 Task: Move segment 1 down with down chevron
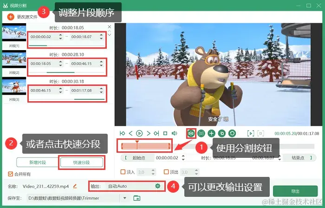coord(110,35)
